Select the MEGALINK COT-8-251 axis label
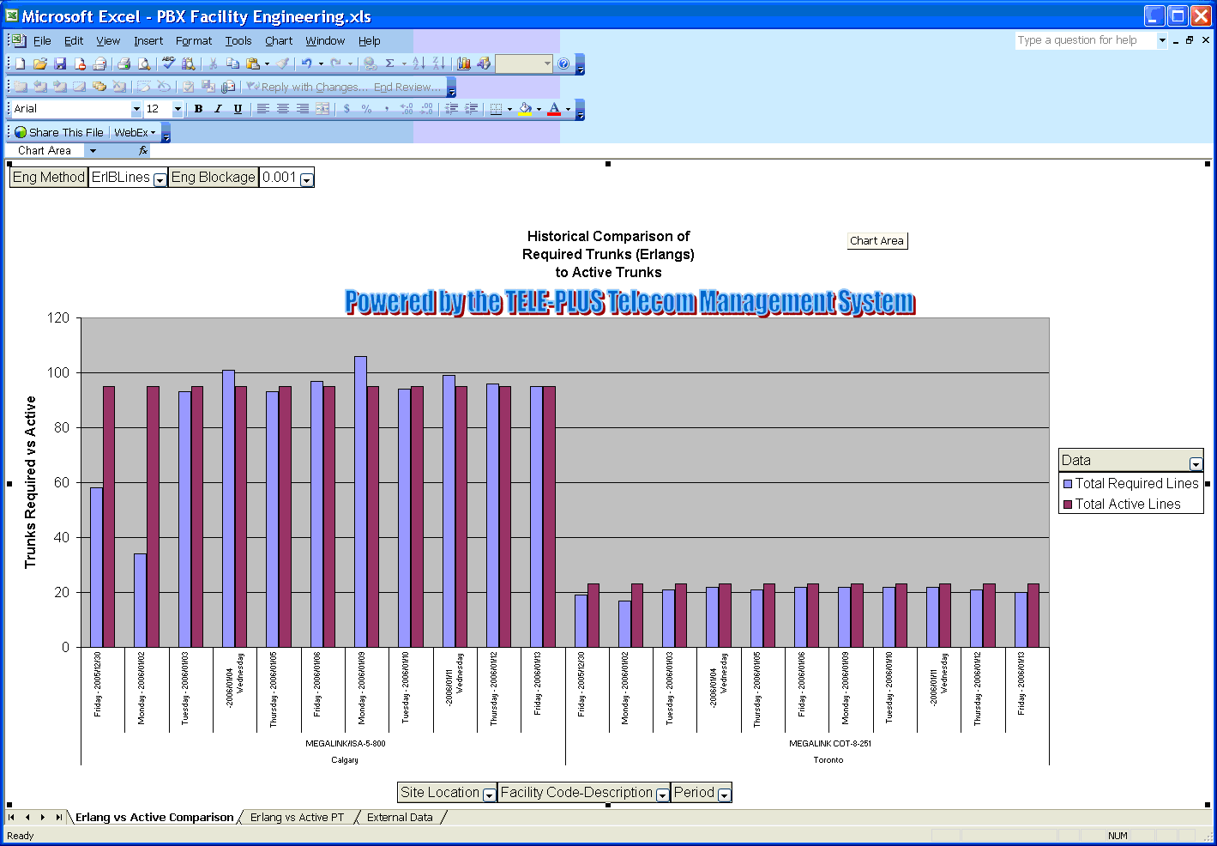Viewport: 1217px width, 846px height. (x=830, y=744)
